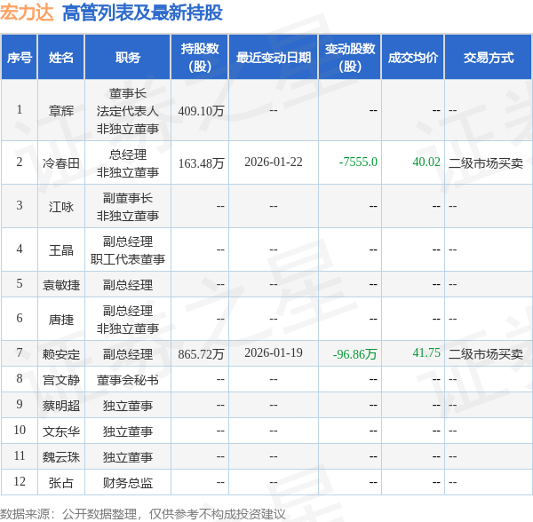Click 总经理 in 冷春田's row
Screen dimensions: 533x522
(127, 154)
